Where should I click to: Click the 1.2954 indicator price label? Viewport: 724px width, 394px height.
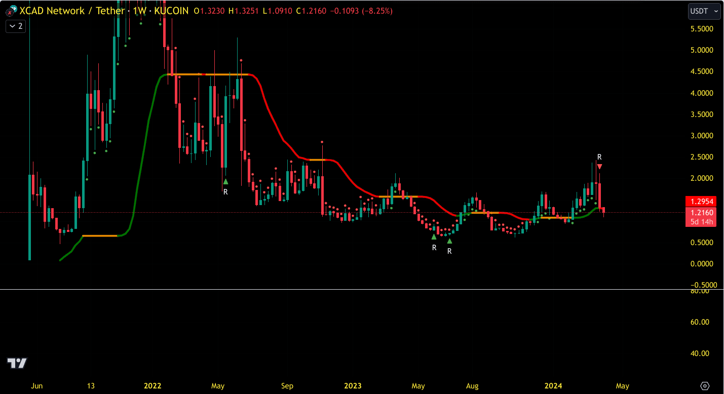(700, 202)
